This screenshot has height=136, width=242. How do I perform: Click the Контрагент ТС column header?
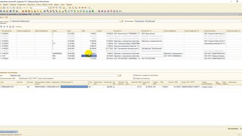pos(152,31)
